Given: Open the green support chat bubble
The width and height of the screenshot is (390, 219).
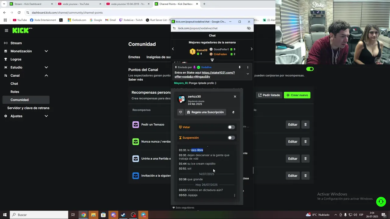Looking at the screenshot, I should 381,202.
